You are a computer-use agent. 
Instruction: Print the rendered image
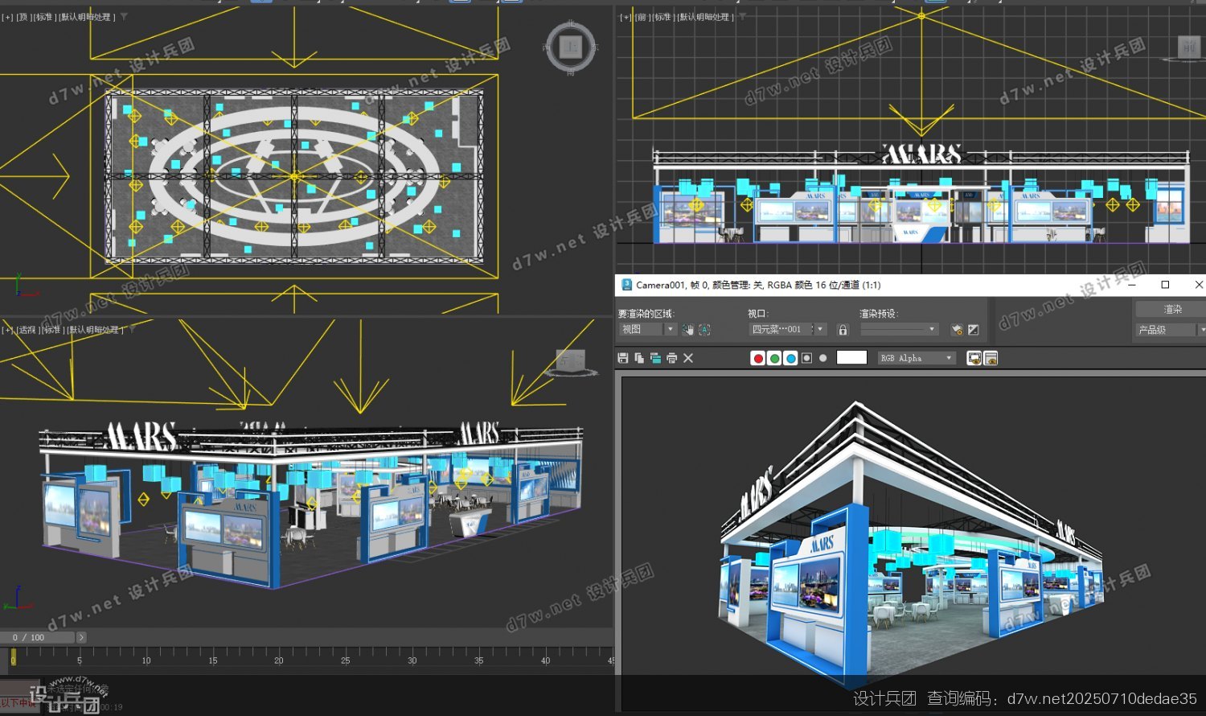point(671,358)
